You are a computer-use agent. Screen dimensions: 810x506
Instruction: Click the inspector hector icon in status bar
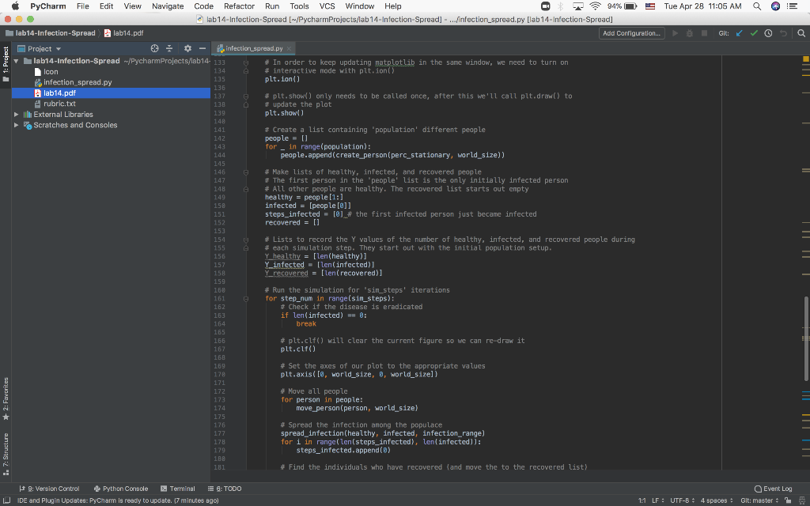801,500
